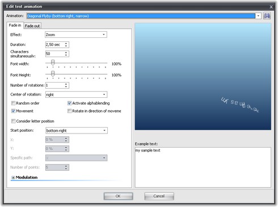Open the Effect dropdown showing Zoom
The image size is (278, 207).
(76, 34)
